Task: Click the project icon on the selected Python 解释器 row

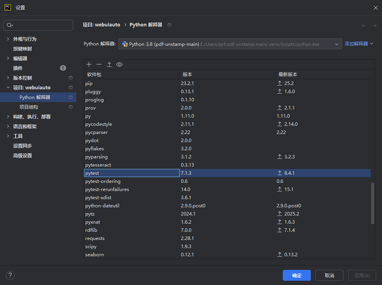Action: (71, 97)
